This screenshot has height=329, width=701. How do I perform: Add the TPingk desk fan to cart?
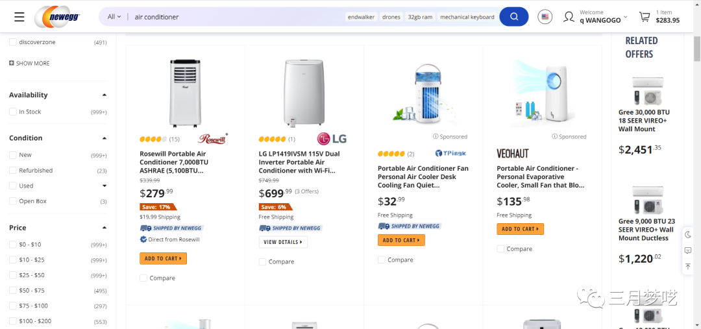pos(400,240)
